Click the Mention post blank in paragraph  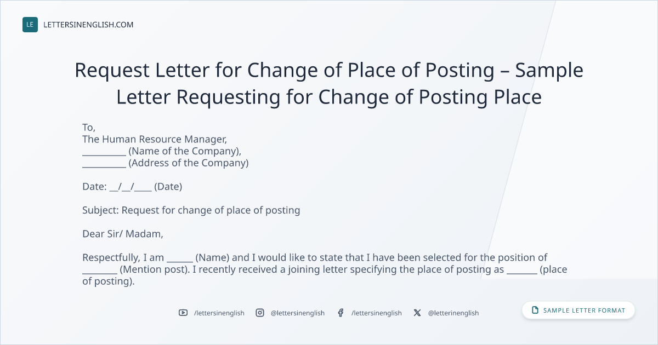click(x=100, y=270)
